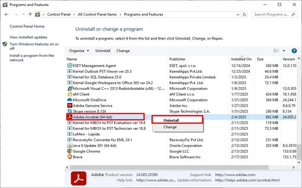
Task: Expand the chevron after Control Panel breadcrumb
Action: pyautogui.click(x=74, y=14)
